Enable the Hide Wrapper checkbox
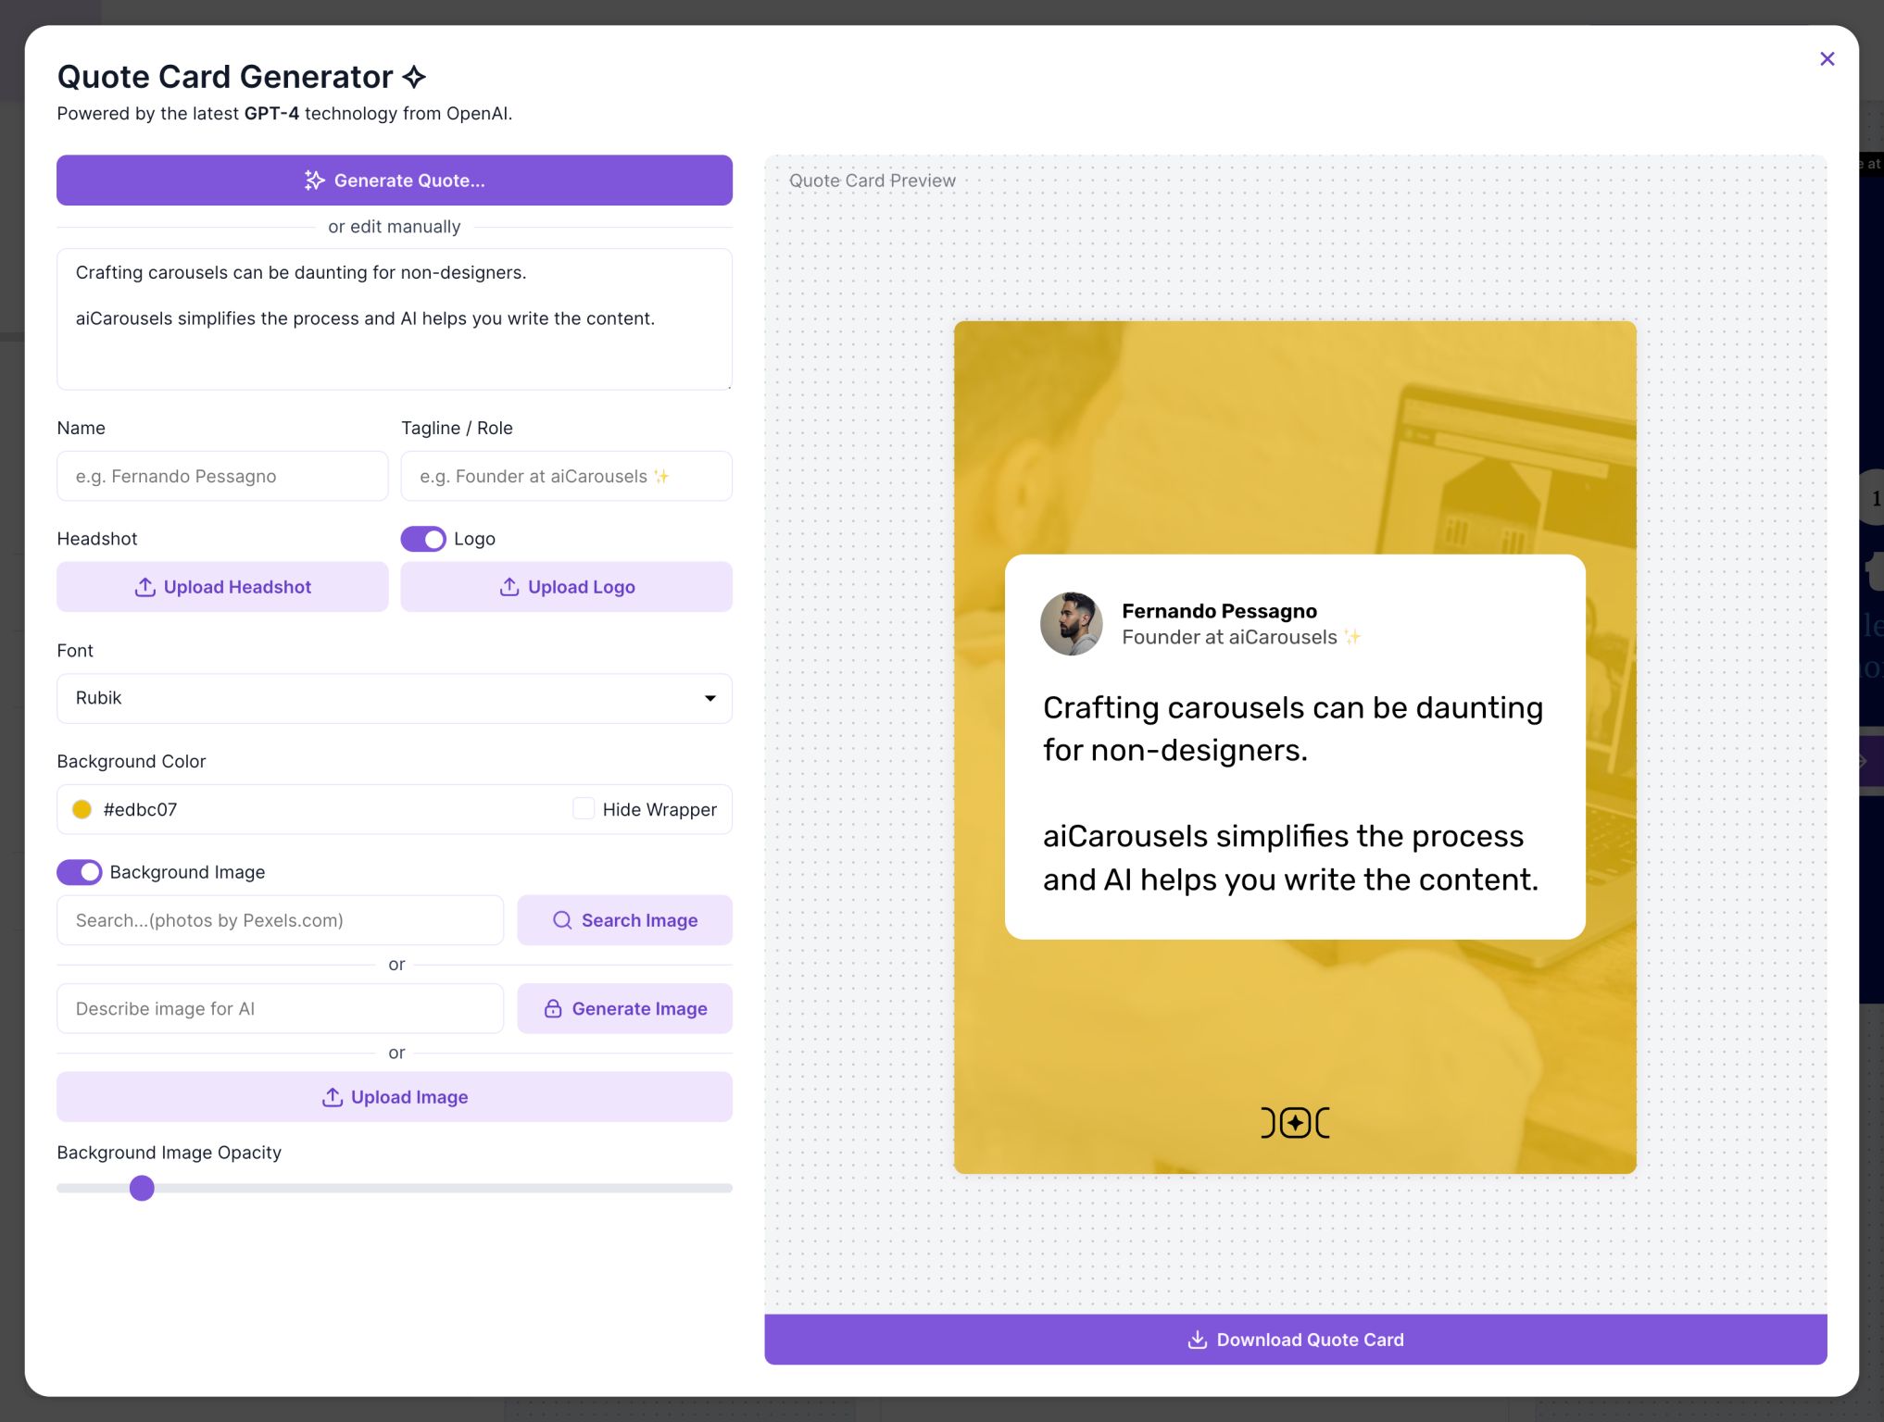 pos(584,808)
